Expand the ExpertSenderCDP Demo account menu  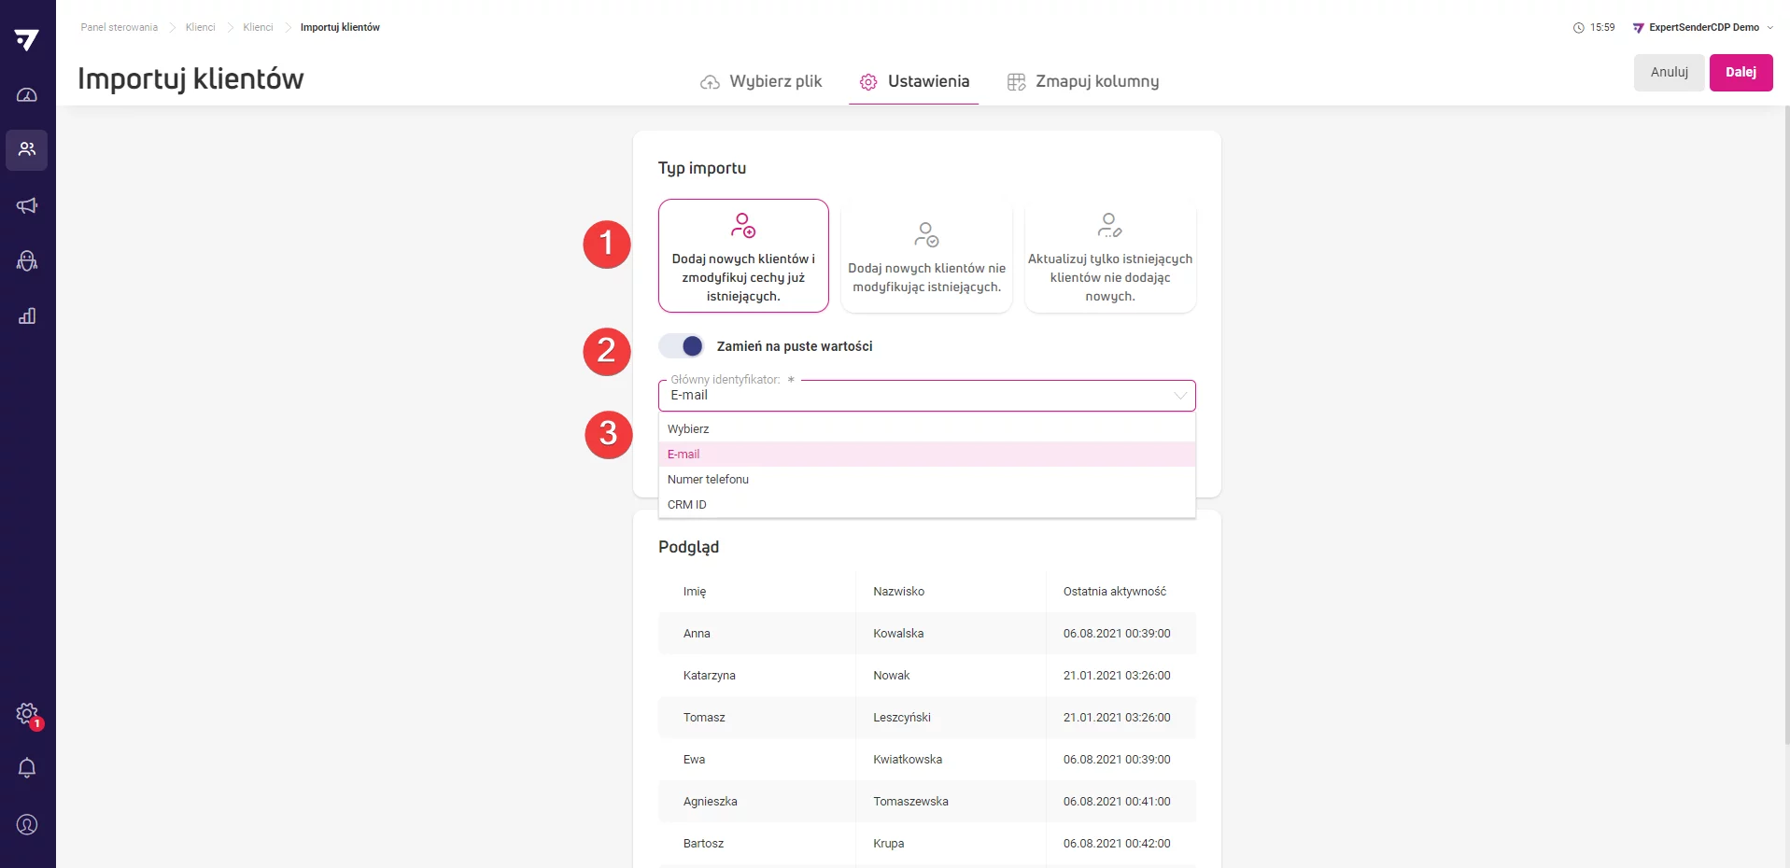tap(1703, 28)
